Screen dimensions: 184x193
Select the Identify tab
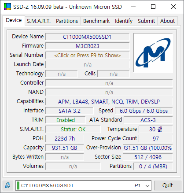click(x=124, y=21)
